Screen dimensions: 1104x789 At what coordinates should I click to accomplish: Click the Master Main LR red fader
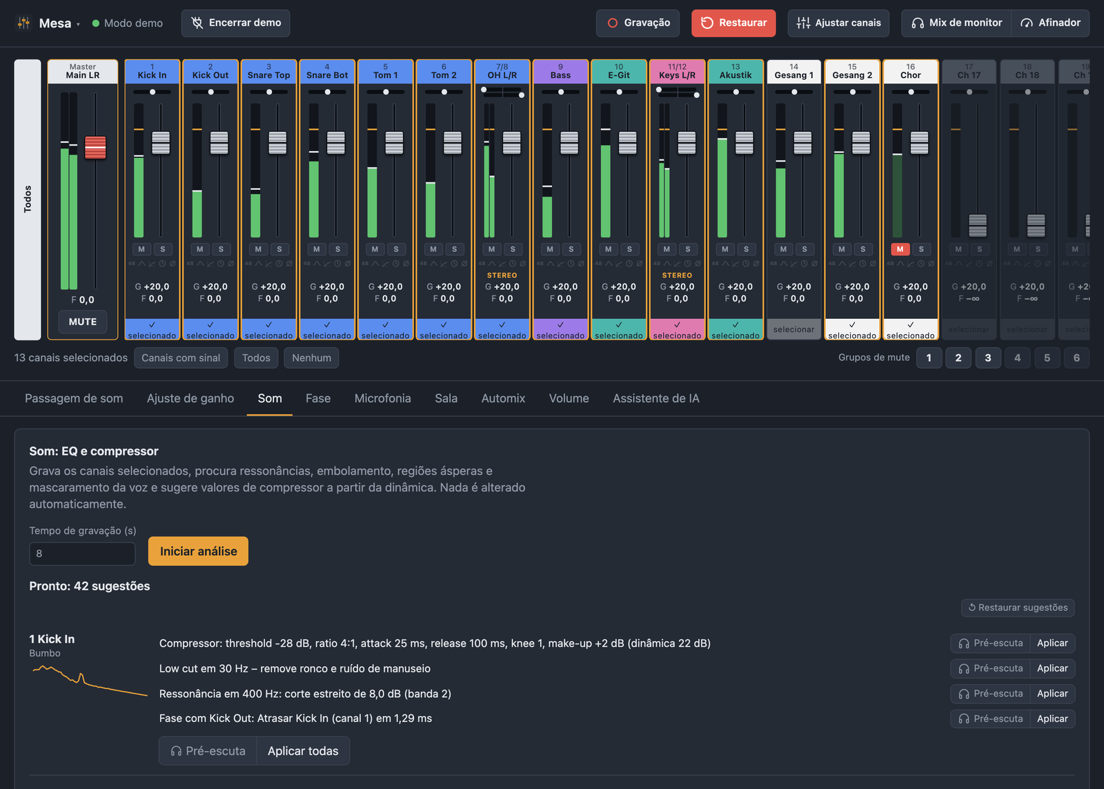pos(95,148)
